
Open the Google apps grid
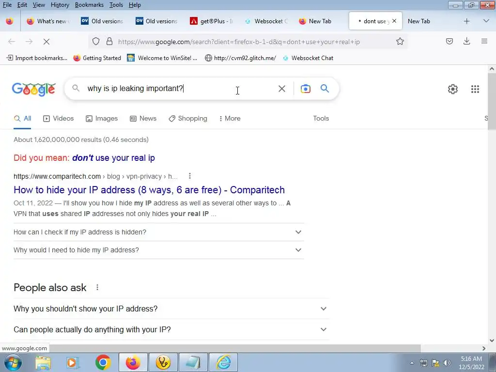(x=475, y=89)
